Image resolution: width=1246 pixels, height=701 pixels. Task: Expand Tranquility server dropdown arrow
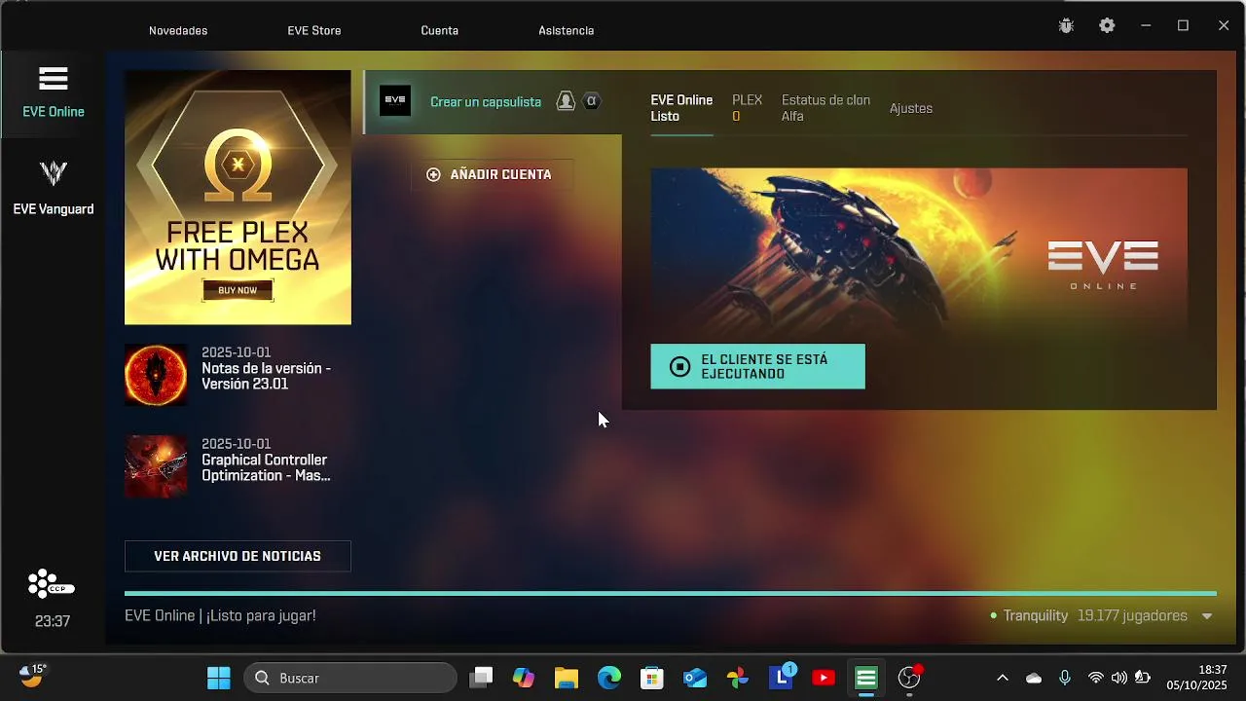click(x=1207, y=616)
